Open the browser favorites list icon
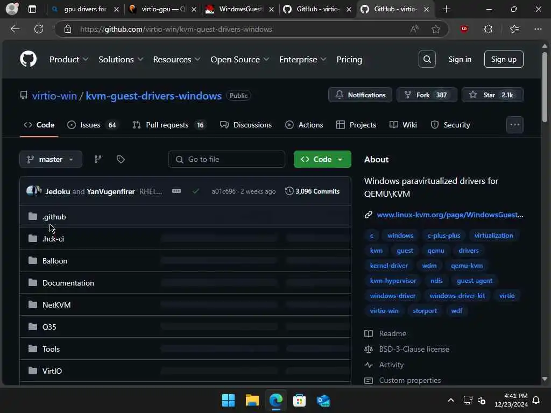 (x=514, y=29)
